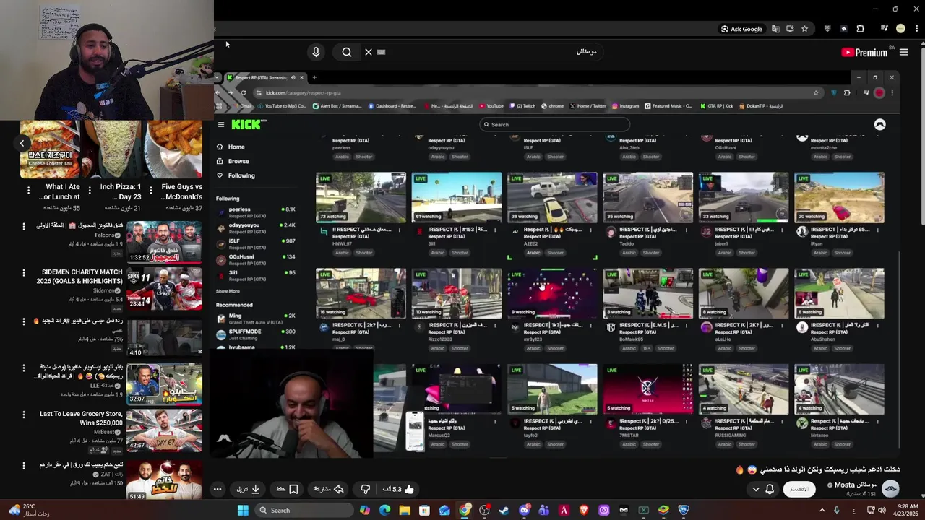The width and height of the screenshot is (925, 520).
Task: Open the Kick user profile avatar
Action: point(879,124)
